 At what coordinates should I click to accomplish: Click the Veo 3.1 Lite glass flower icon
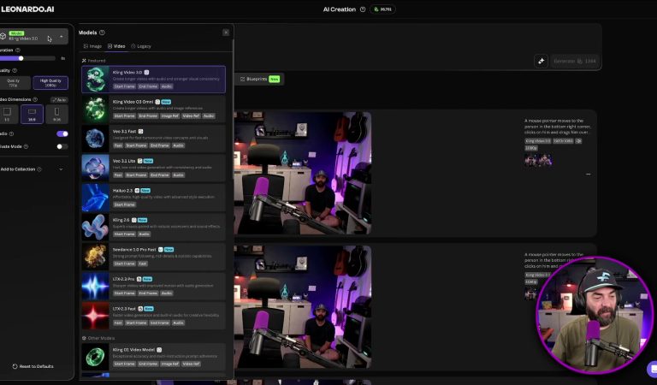[96, 168]
